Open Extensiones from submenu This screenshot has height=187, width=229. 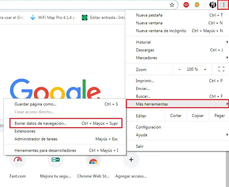click(65, 131)
